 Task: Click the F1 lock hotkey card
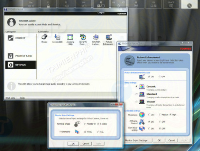(x=48, y=4)
